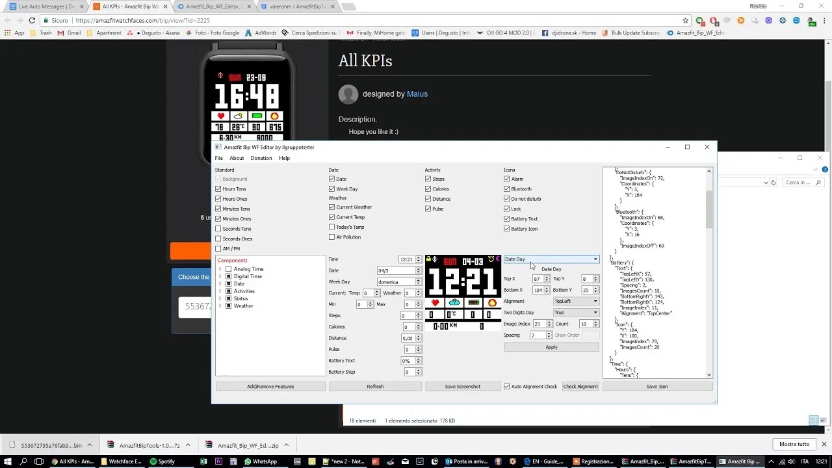Open the Gmail bookmark
The height and width of the screenshot is (468, 832).
coord(69,32)
